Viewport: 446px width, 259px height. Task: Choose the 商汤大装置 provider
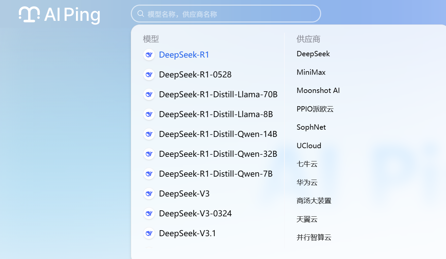[314, 201]
